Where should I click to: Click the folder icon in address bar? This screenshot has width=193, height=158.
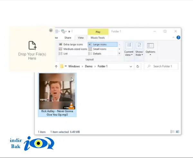(62, 66)
